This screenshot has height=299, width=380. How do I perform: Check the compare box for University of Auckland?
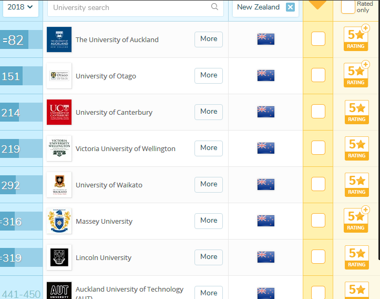click(x=318, y=39)
